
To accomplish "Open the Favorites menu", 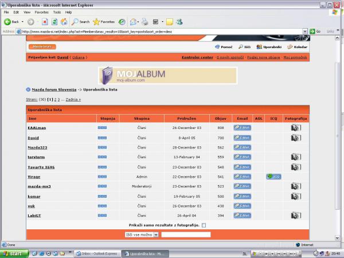I will pyautogui.click(x=41, y=11).
